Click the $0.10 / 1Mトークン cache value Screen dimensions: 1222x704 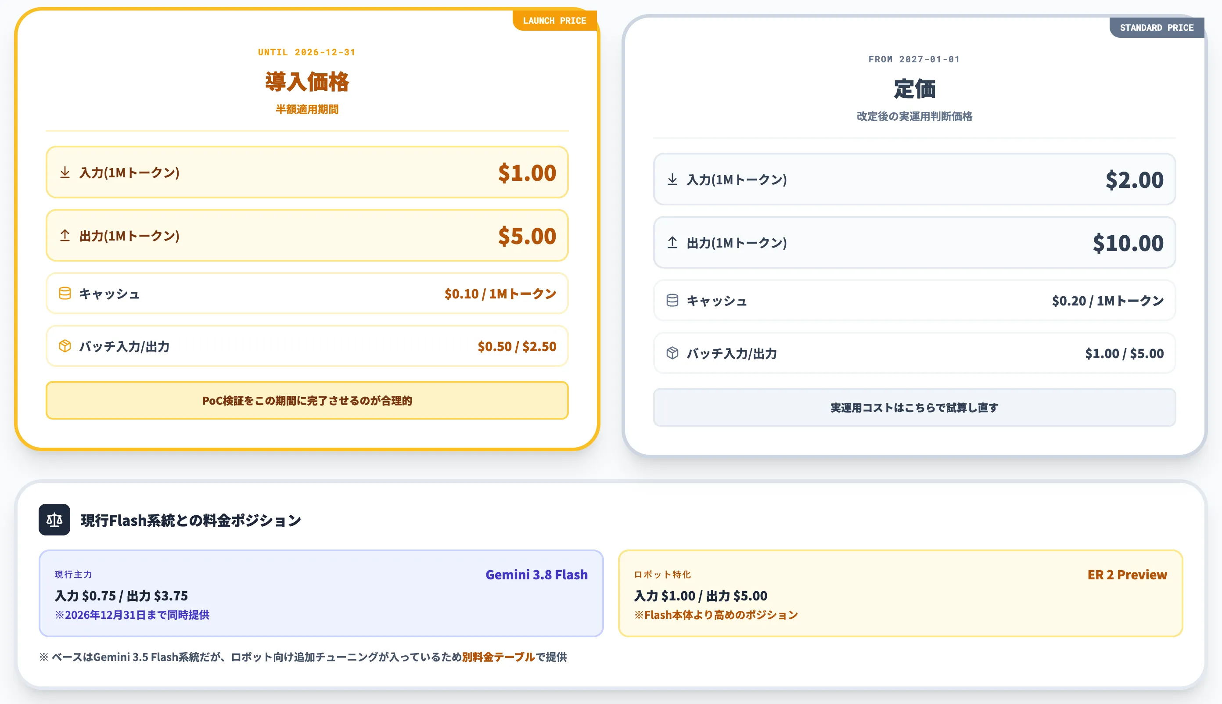coord(500,294)
